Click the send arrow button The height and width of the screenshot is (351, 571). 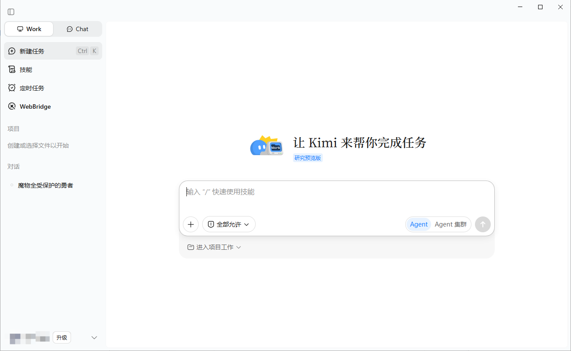coord(483,224)
